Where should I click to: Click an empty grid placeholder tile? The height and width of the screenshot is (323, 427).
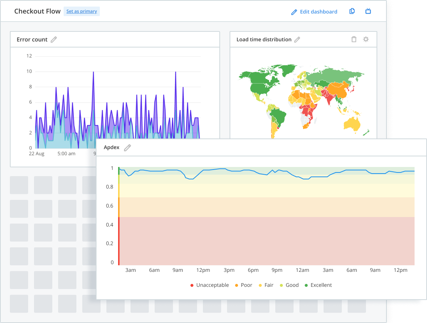[19, 185]
